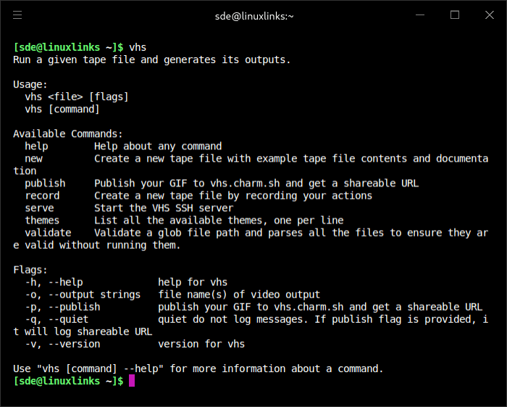The width and height of the screenshot is (507, 407).
Task: Select the "publish" command name in Available Commands
Action: (x=45, y=183)
